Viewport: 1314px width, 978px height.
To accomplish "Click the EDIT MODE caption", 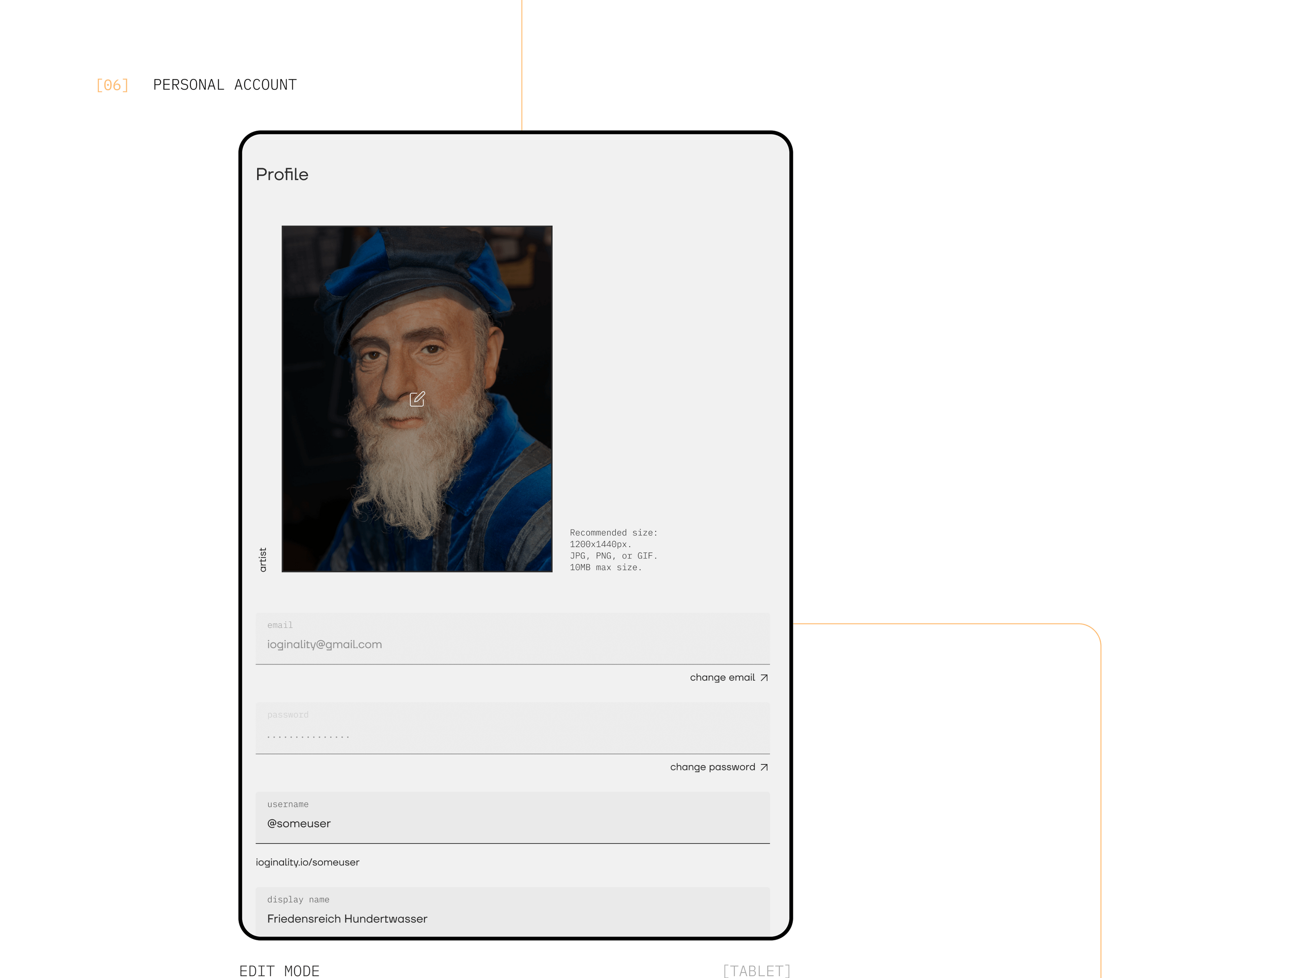I will point(279,970).
